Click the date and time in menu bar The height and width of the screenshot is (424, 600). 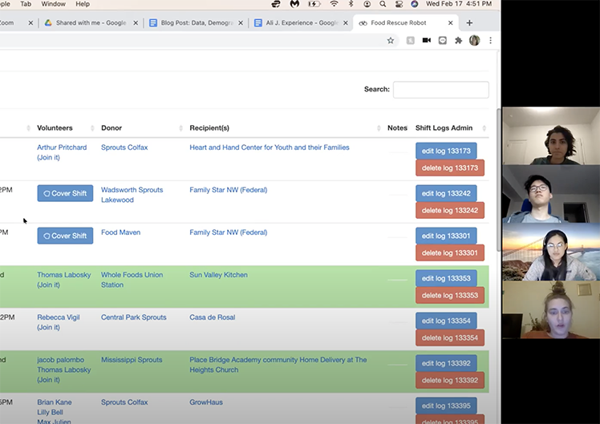pyautogui.click(x=459, y=4)
